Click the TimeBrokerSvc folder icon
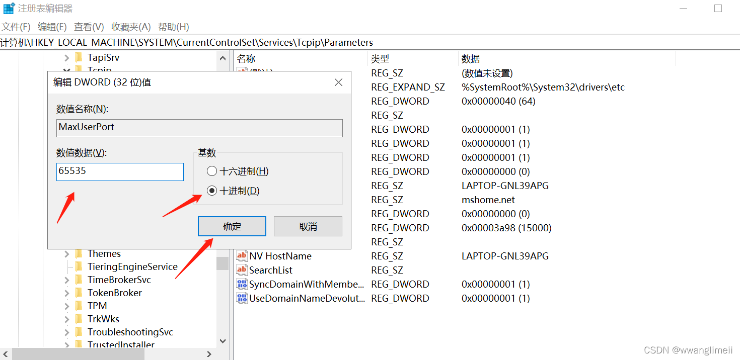This screenshot has width=740, height=360. pos(79,280)
